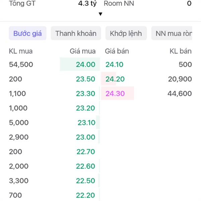Open the Khớp lệnh tab
Viewport: 201px width, 201px height.
pos(126,33)
